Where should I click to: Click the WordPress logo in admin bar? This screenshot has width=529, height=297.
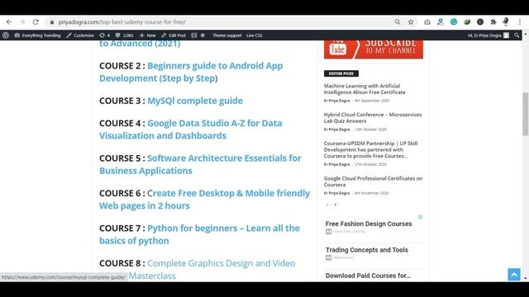[6, 35]
